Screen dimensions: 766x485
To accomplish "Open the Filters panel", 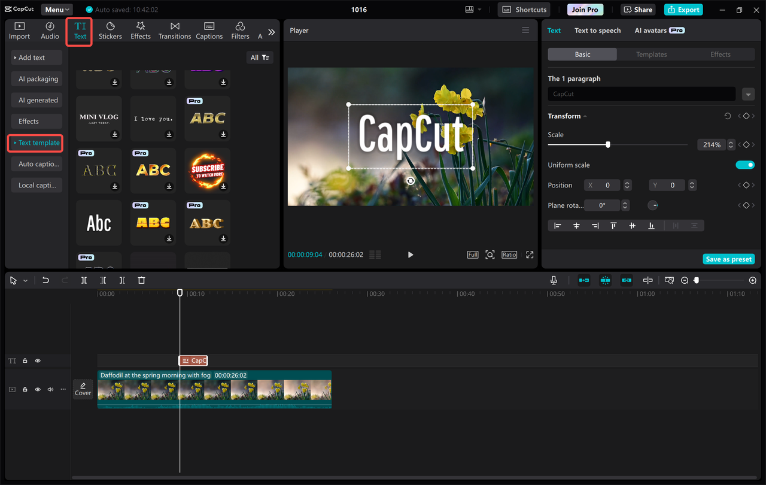I will (x=239, y=30).
